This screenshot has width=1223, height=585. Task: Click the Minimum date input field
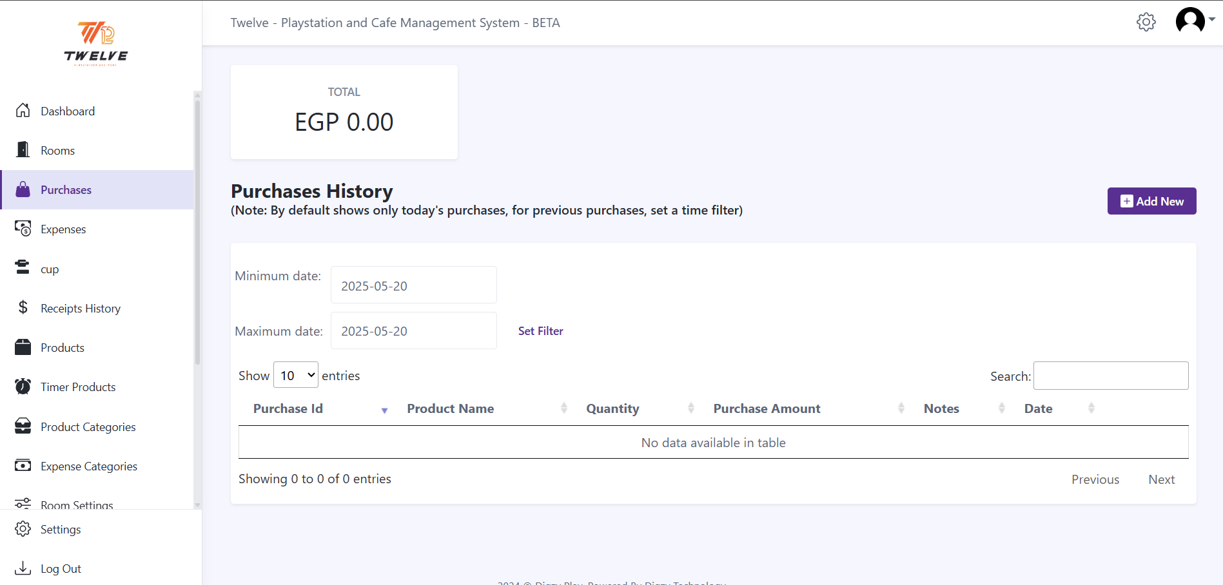[413, 285]
